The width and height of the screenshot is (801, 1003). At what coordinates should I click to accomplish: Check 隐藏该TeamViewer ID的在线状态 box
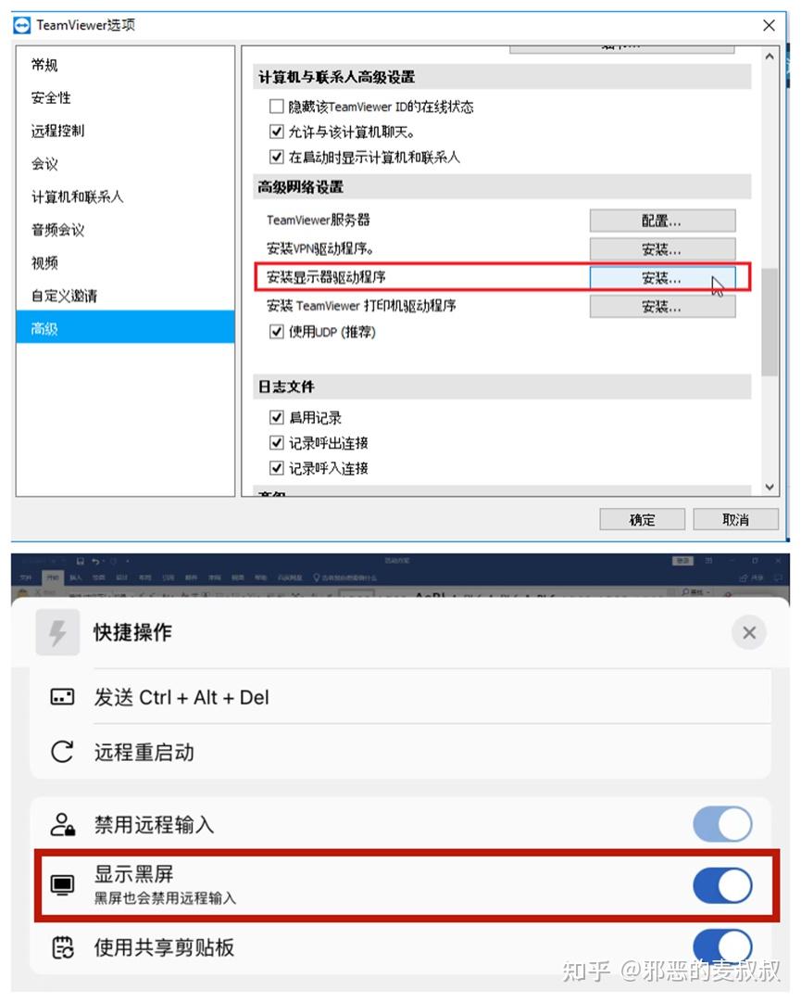pos(277,107)
